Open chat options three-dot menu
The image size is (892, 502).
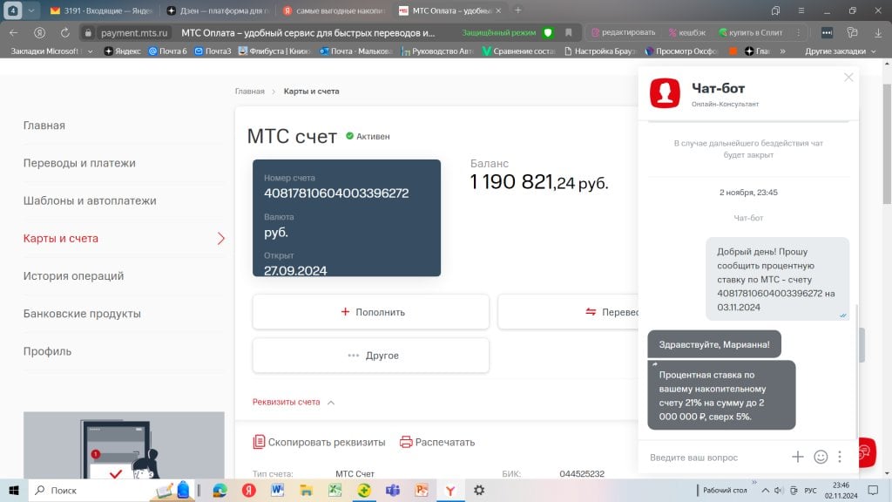pos(840,457)
